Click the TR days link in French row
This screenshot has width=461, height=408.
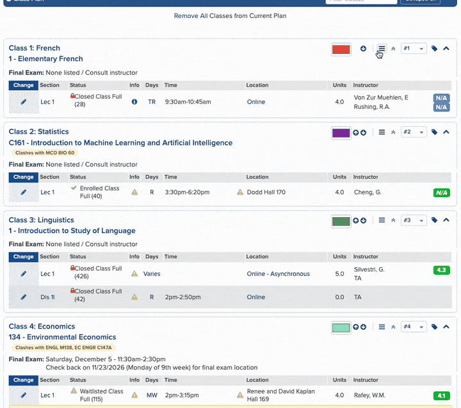[152, 102]
